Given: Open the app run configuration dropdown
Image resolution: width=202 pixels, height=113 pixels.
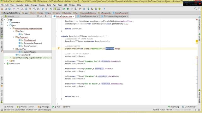Looking at the screenshot, I should click(x=58, y=9).
